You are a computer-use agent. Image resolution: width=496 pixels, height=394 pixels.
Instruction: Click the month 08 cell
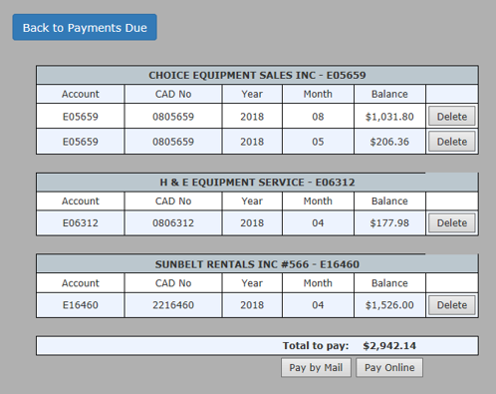[x=318, y=117]
